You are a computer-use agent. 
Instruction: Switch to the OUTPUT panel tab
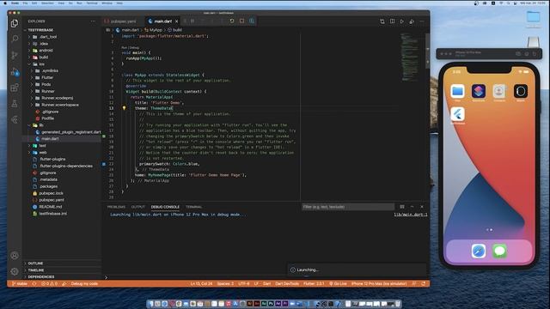click(x=137, y=207)
